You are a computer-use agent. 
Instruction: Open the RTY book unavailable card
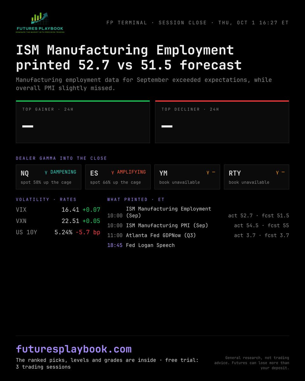[256, 177]
